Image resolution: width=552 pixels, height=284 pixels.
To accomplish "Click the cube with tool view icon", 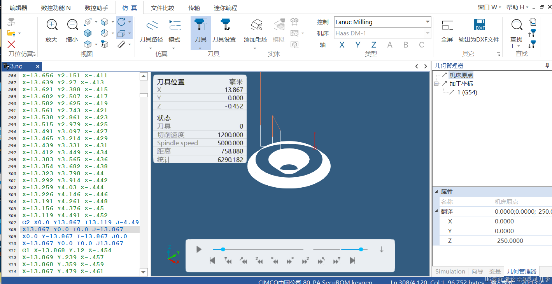I will (x=104, y=44).
